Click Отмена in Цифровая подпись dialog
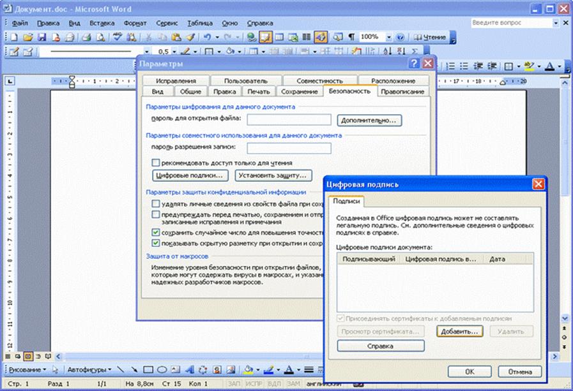This screenshot has width=573, height=391. [x=519, y=372]
